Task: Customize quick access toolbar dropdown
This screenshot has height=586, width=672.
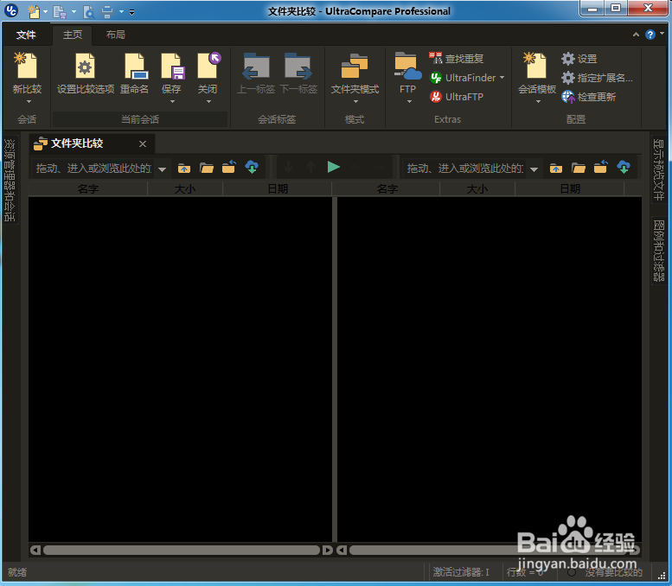Action: tap(132, 12)
